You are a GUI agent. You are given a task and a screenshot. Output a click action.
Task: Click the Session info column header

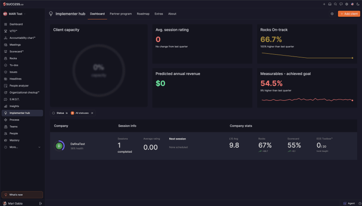[x=127, y=126]
